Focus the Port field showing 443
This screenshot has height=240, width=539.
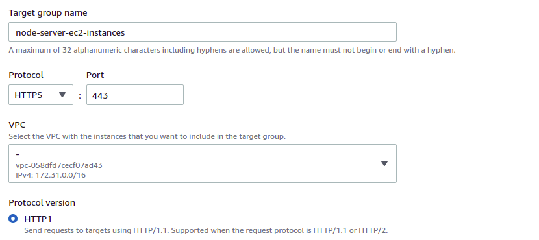pos(135,95)
